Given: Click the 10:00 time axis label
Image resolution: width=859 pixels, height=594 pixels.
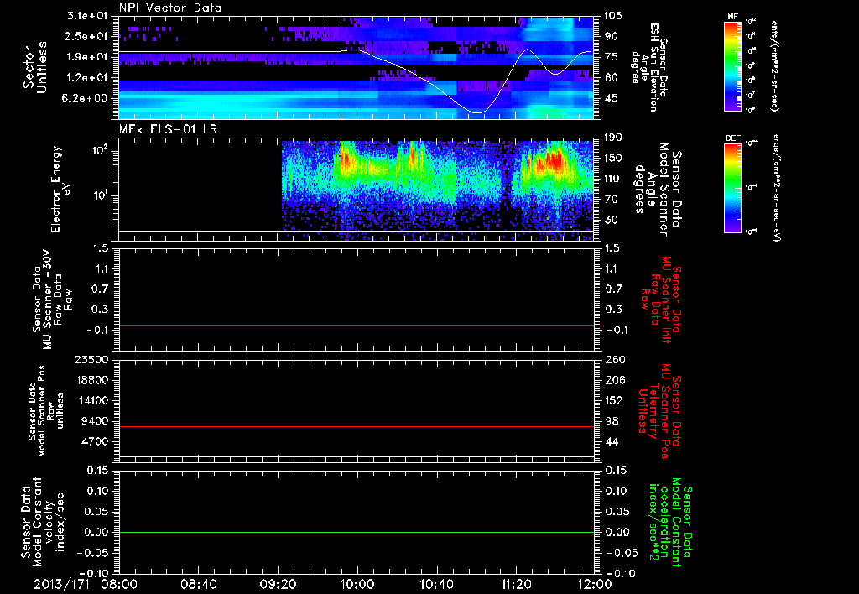Looking at the screenshot, I should pyautogui.click(x=357, y=584).
